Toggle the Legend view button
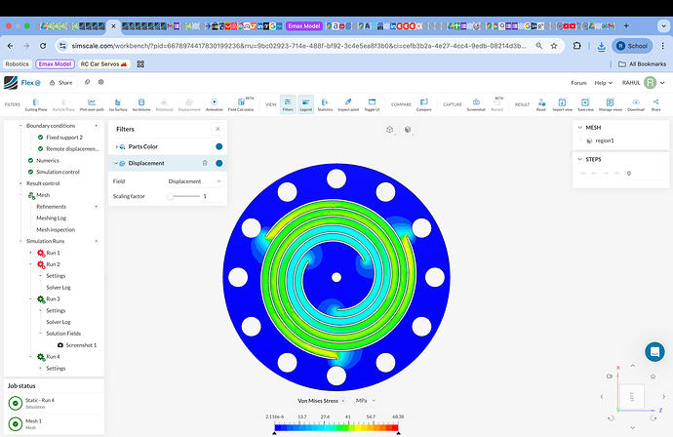The image size is (673, 437). (305, 104)
